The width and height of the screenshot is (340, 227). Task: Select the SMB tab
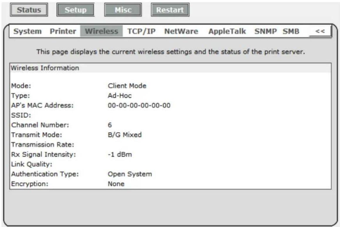pyautogui.click(x=291, y=31)
